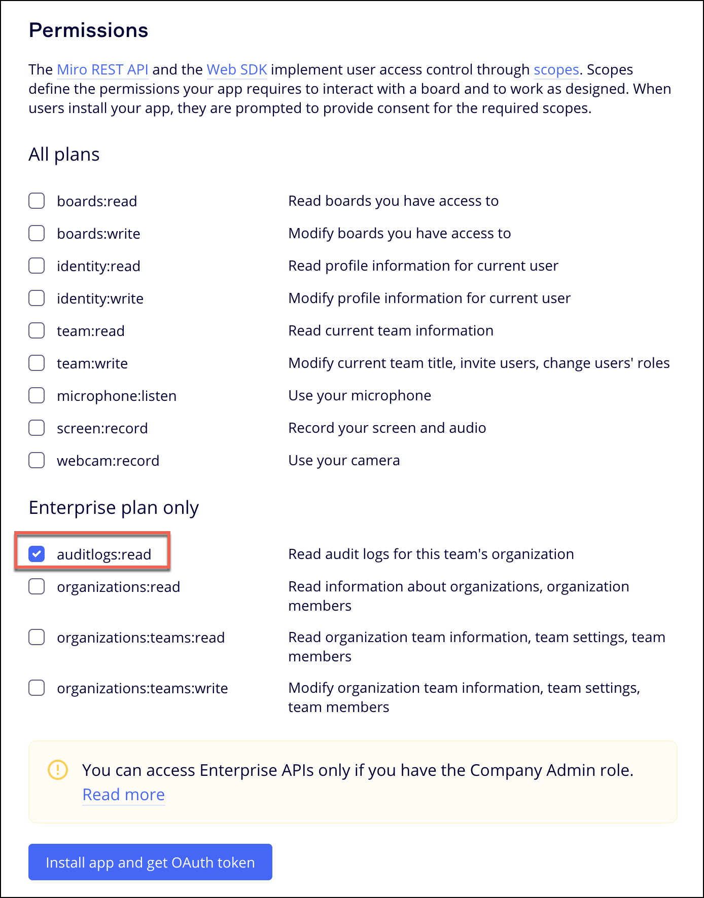The height and width of the screenshot is (898, 704).
Task: Click Read more about Enterprise APIs
Action: (x=124, y=795)
